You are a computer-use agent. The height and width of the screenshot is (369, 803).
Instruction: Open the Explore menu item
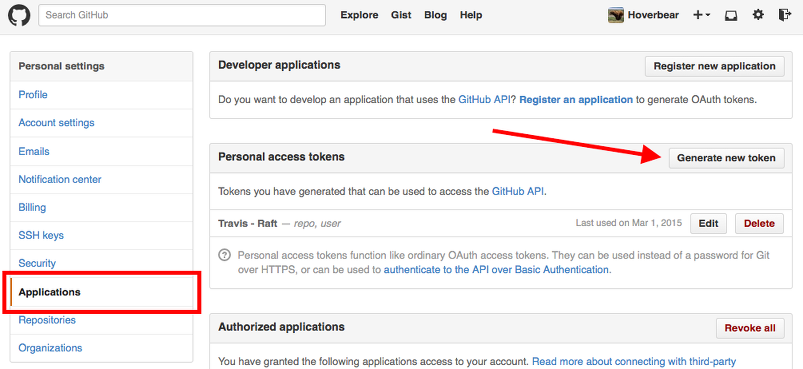pos(359,15)
